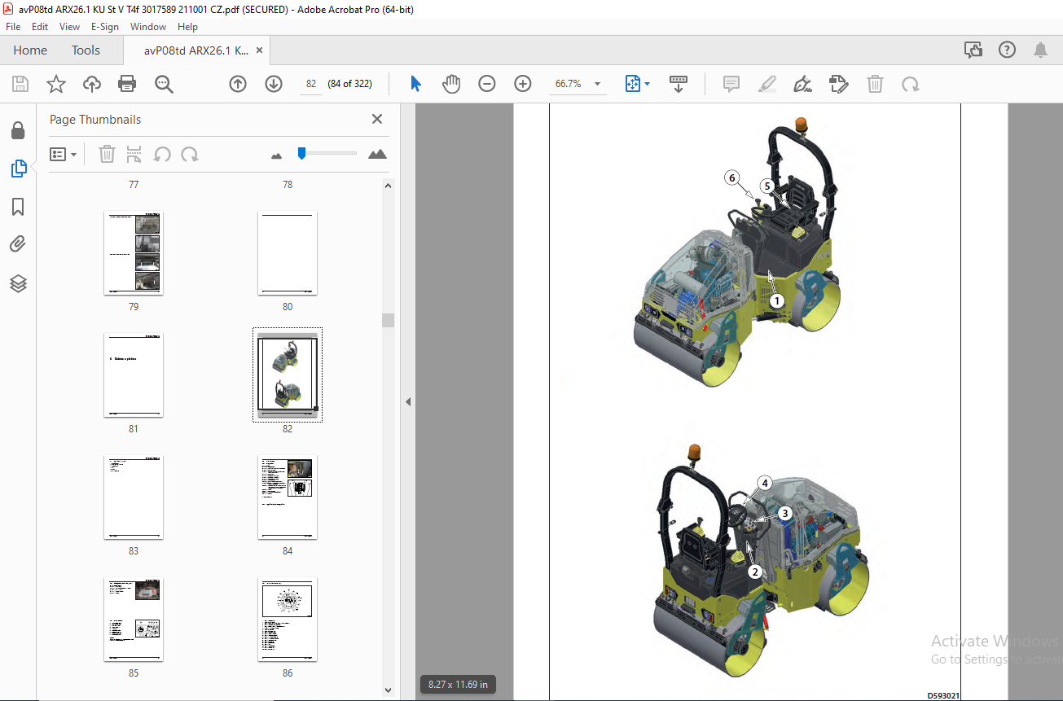Open bookmarks panel in sidebar
The image size is (1063, 701).
point(18,207)
